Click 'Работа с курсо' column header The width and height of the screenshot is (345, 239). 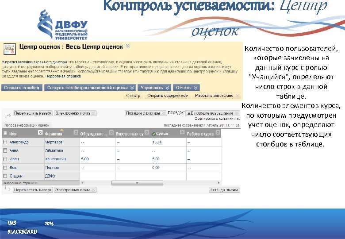pos(200,134)
